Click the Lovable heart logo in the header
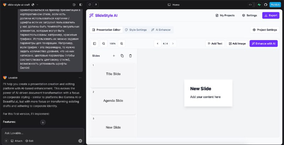Viewport: 284px width, 145px height. click(x=5, y=5)
